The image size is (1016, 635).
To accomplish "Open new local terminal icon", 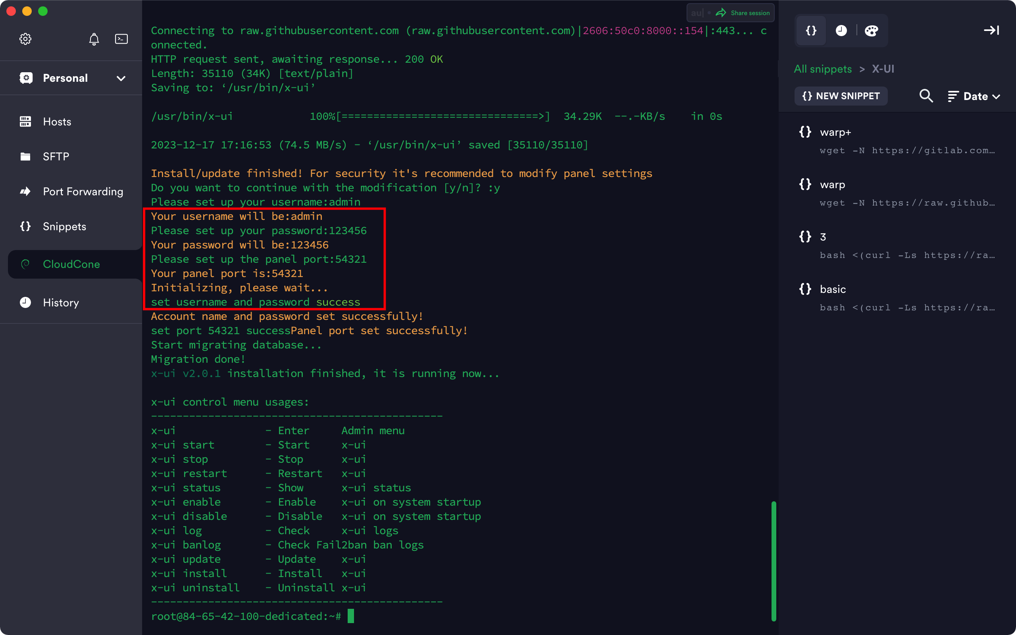I will tap(121, 39).
